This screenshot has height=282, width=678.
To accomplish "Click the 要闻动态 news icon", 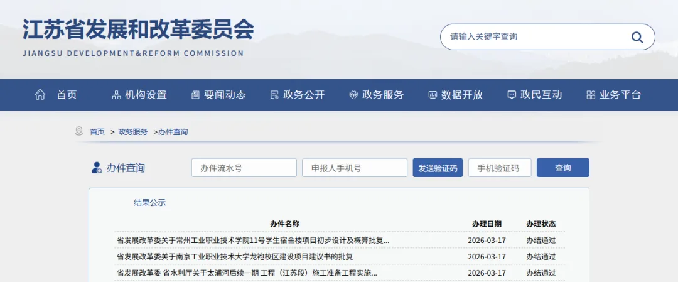I will tap(195, 95).
